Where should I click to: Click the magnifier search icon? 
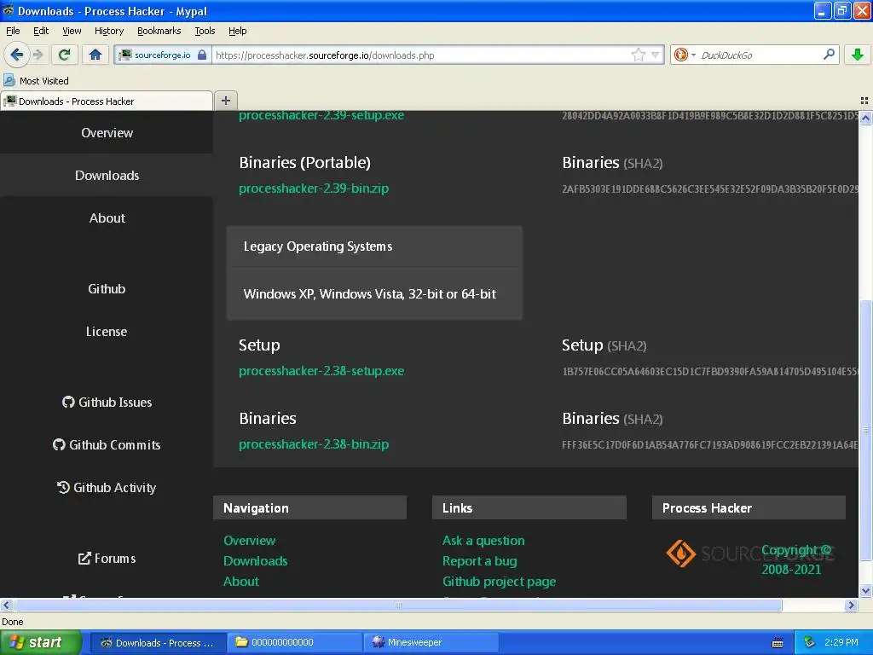tap(829, 54)
